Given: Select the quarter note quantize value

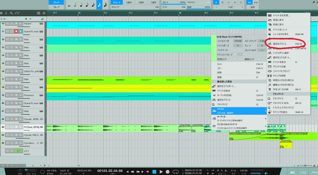Looking at the screenshot, I should (81, 5).
